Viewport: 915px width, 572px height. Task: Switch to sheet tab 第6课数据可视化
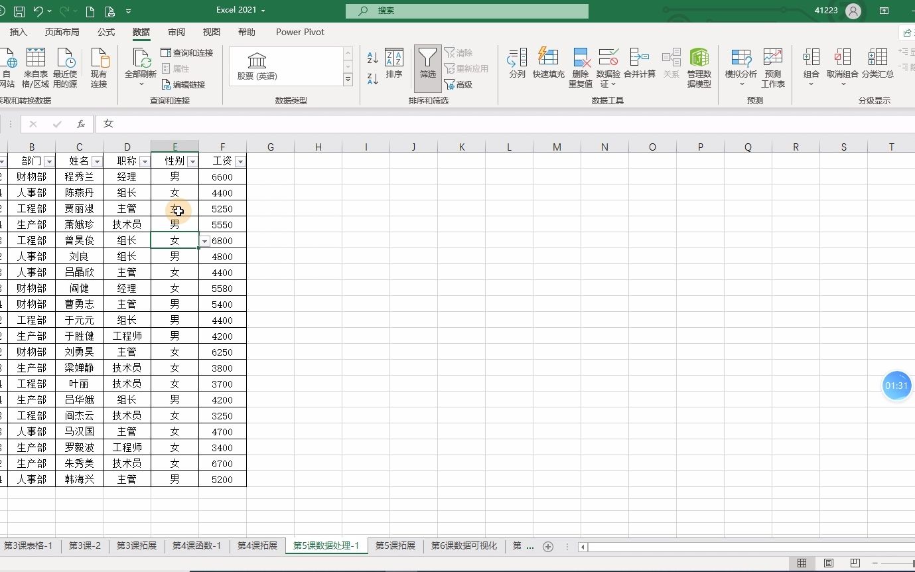(x=464, y=546)
